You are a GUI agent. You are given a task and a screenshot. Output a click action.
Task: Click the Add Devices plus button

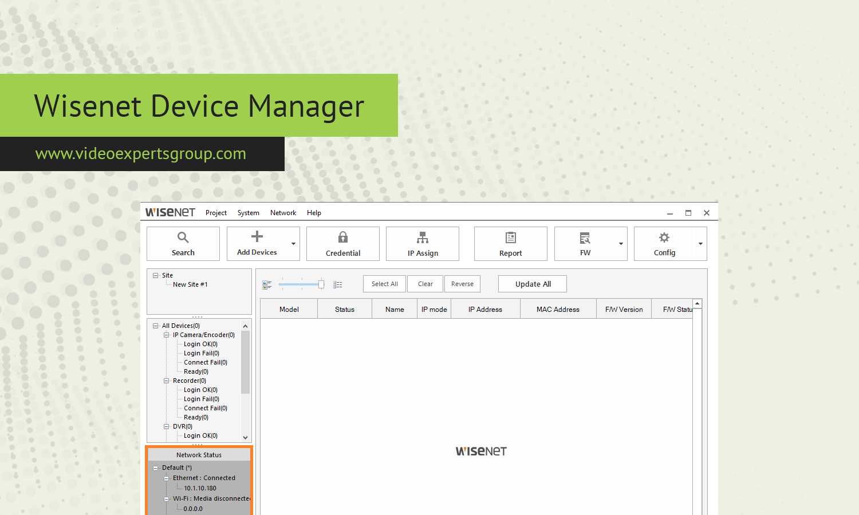click(257, 244)
